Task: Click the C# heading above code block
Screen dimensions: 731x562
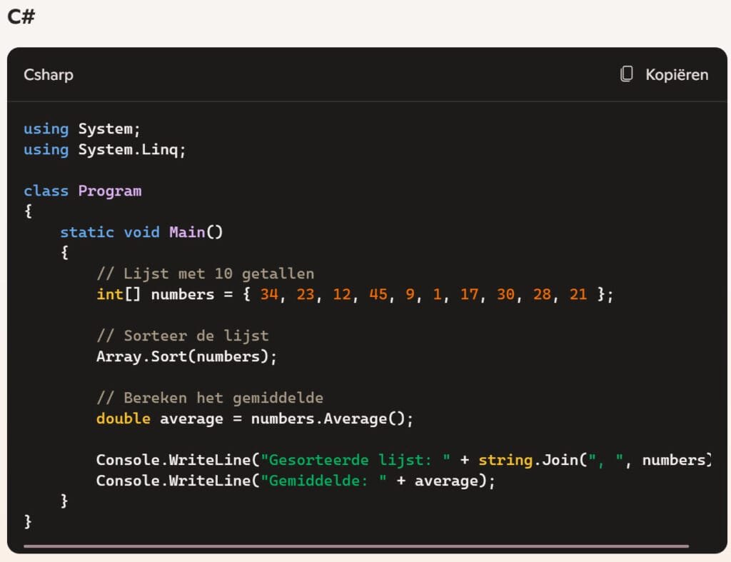Action: coord(21,17)
